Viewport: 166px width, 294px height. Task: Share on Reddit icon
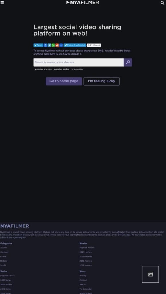click(57, 45)
